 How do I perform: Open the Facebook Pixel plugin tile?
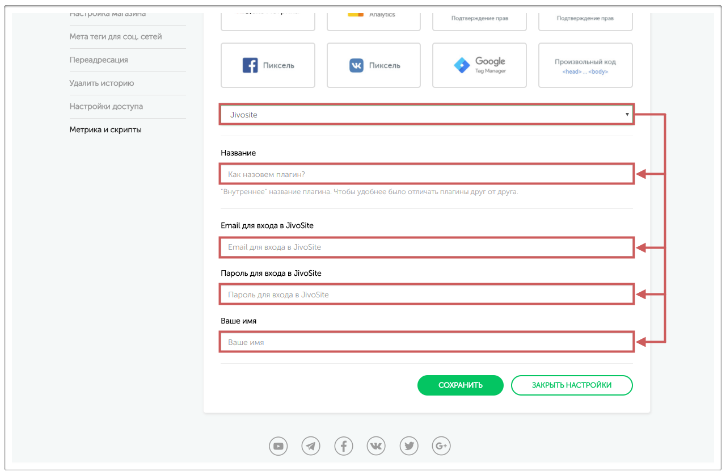coord(268,65)
